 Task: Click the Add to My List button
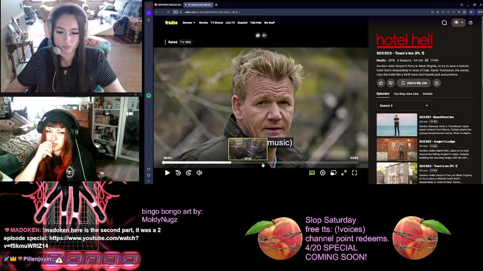click(414, 83)
